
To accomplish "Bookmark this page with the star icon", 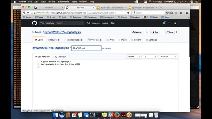I will pyautogui.click(x=167, y=13).
